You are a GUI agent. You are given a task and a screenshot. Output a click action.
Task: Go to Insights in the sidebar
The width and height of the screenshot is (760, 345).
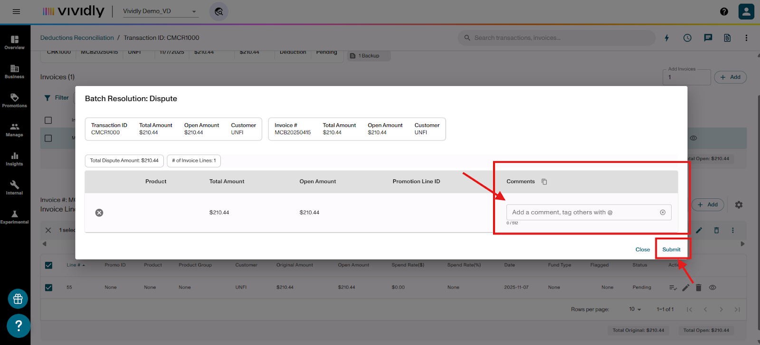pyautogui.click(x=15, y=159)
